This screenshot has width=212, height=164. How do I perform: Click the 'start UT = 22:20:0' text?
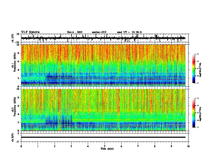[129, 32]
